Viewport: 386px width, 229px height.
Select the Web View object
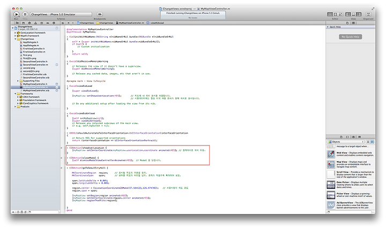pos(351,154)
